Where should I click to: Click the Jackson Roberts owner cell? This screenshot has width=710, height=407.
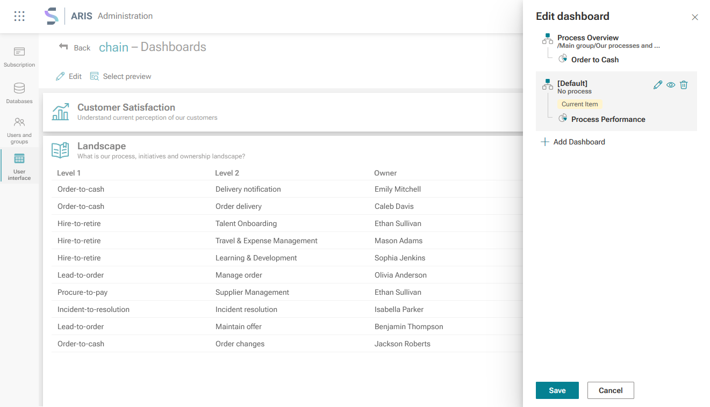point(403,344)
